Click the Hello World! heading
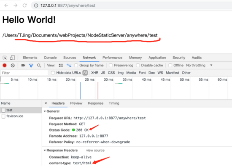232x166 pixels. (29, 20)
